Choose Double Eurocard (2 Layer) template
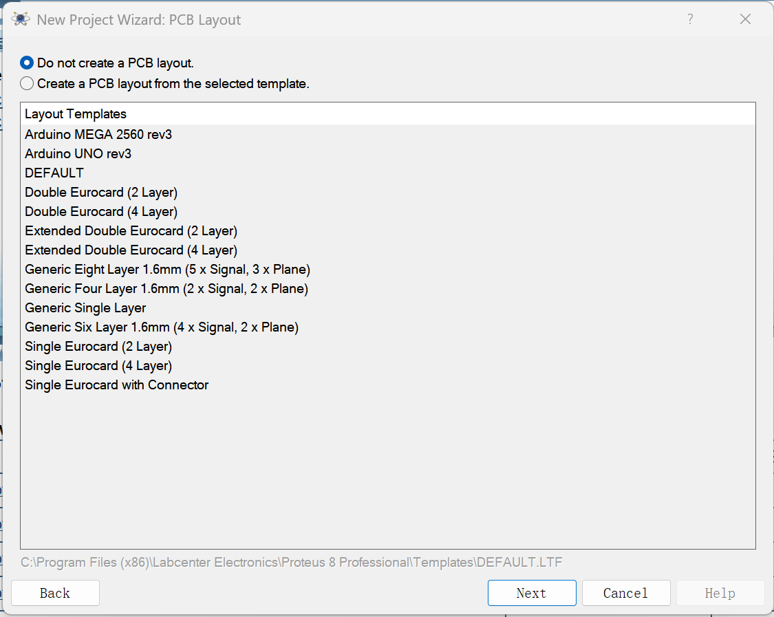Screen dimensions: 774x617 (101, 192)
